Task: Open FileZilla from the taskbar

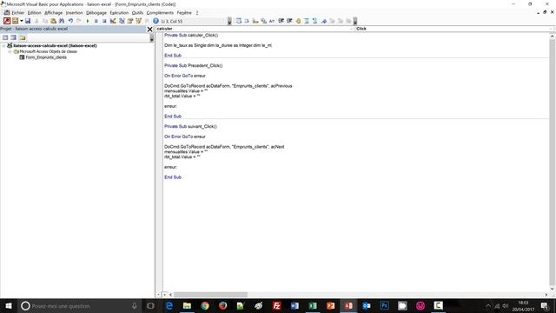Action: click(x=276, y=305)
